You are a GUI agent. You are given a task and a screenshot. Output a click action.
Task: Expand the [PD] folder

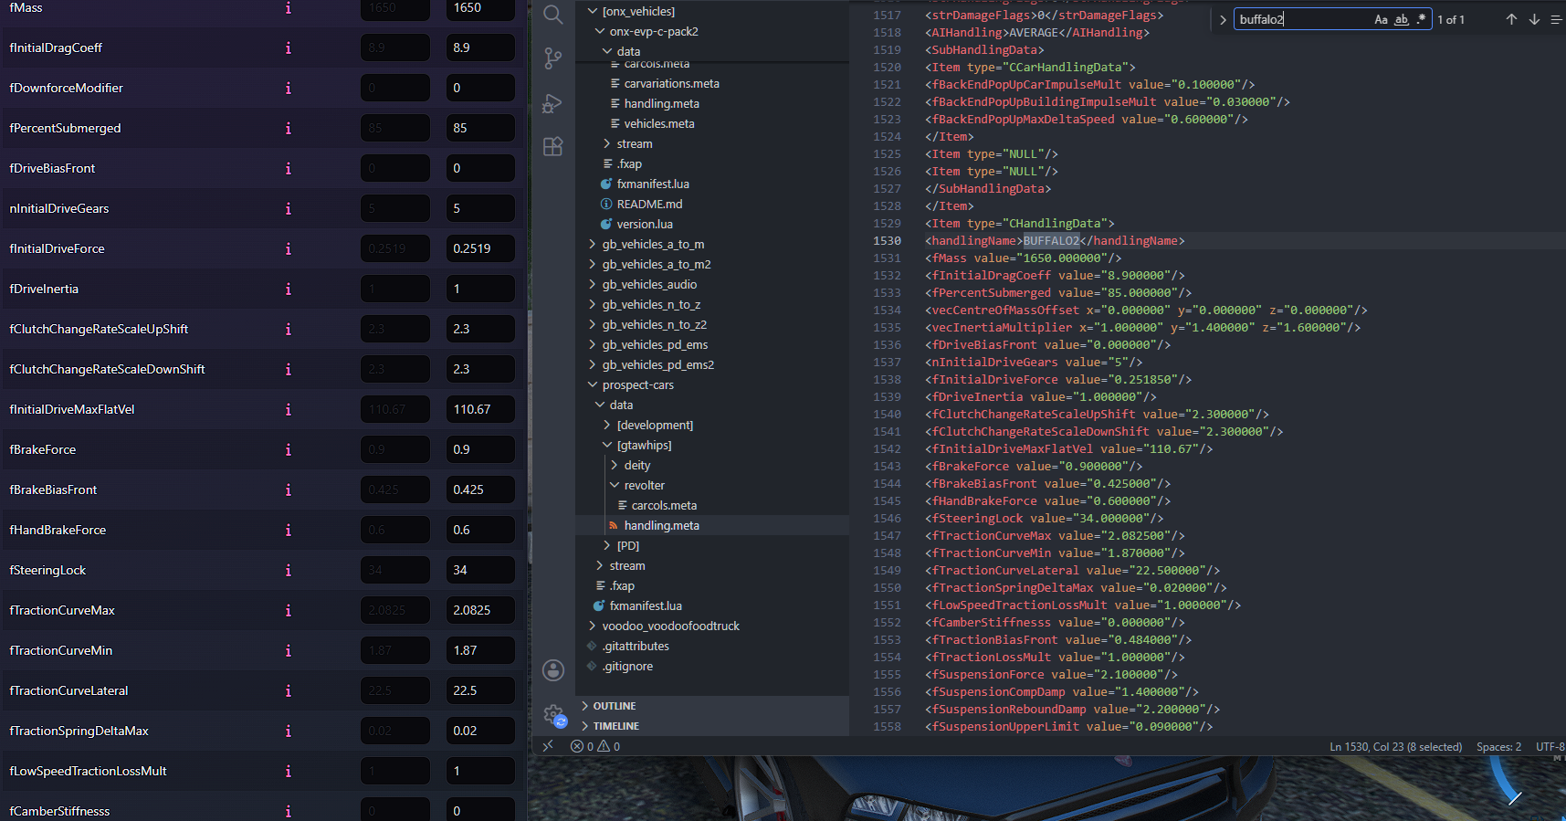(628, 545)
